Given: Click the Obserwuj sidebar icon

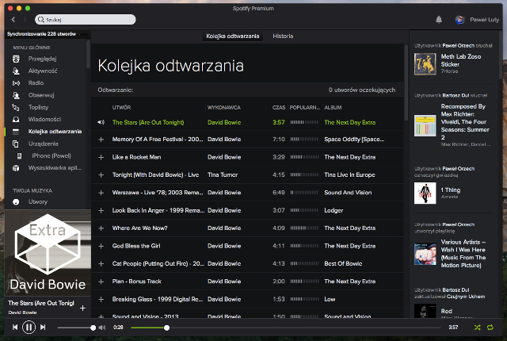Looking at the screenshot, I should [x=16, y=95].
